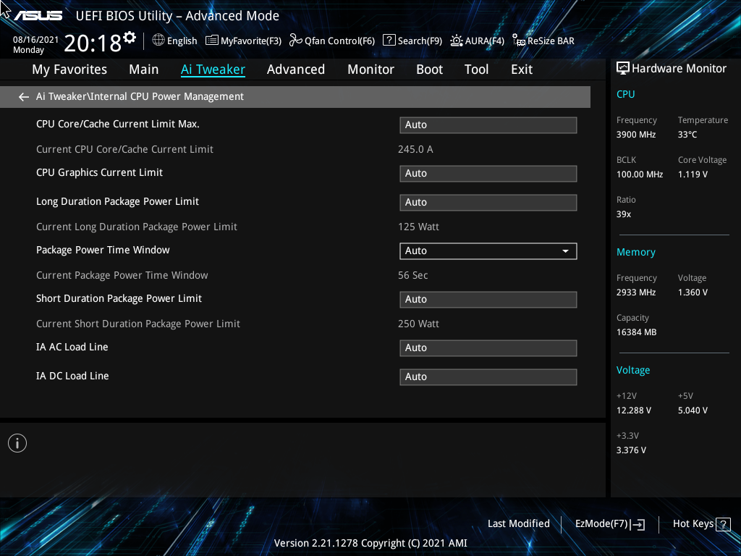
Task: Click the clock settings gear icon
Action: [x=130, y=38]
